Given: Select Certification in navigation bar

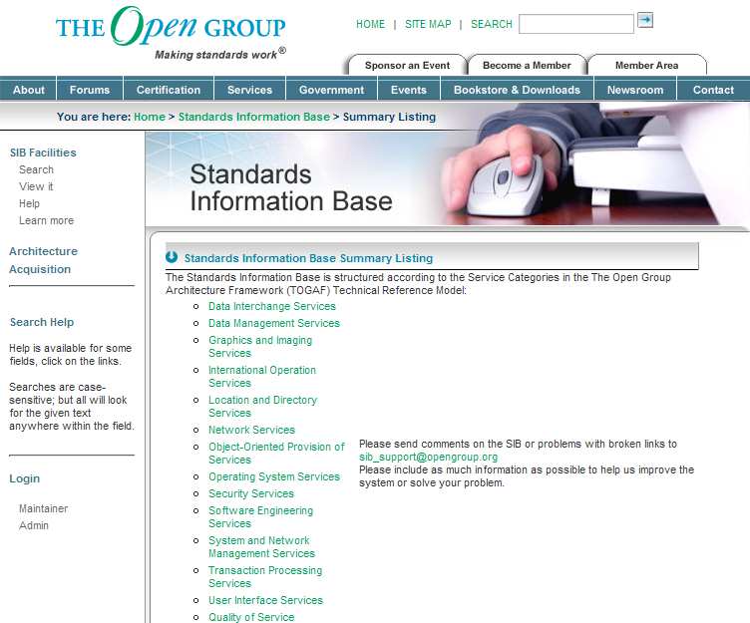Looking at the screenshot, I should click(x=169, y=90).
